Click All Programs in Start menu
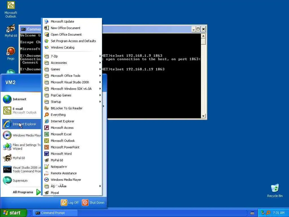 [26, 192]
